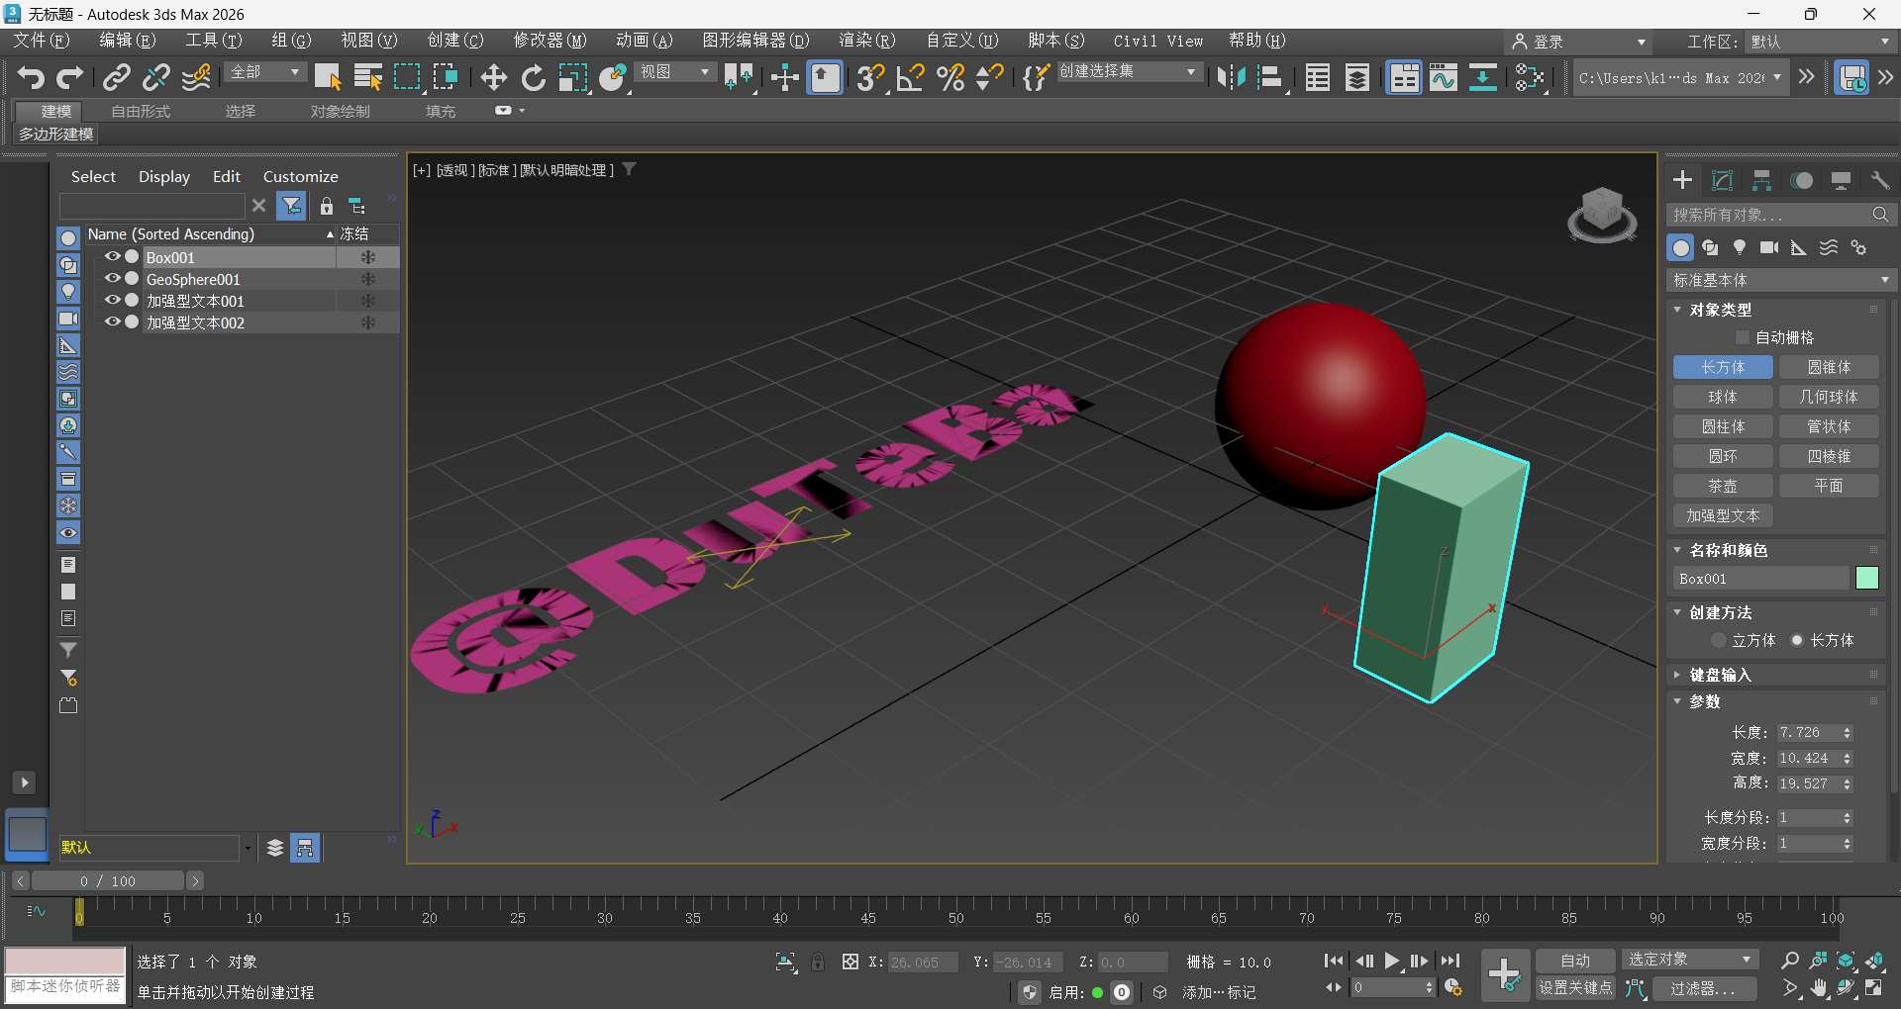Open the 选定对象 key filter dropdown
This screenshot has width=1901, height=1009.
coord(1689,960)
